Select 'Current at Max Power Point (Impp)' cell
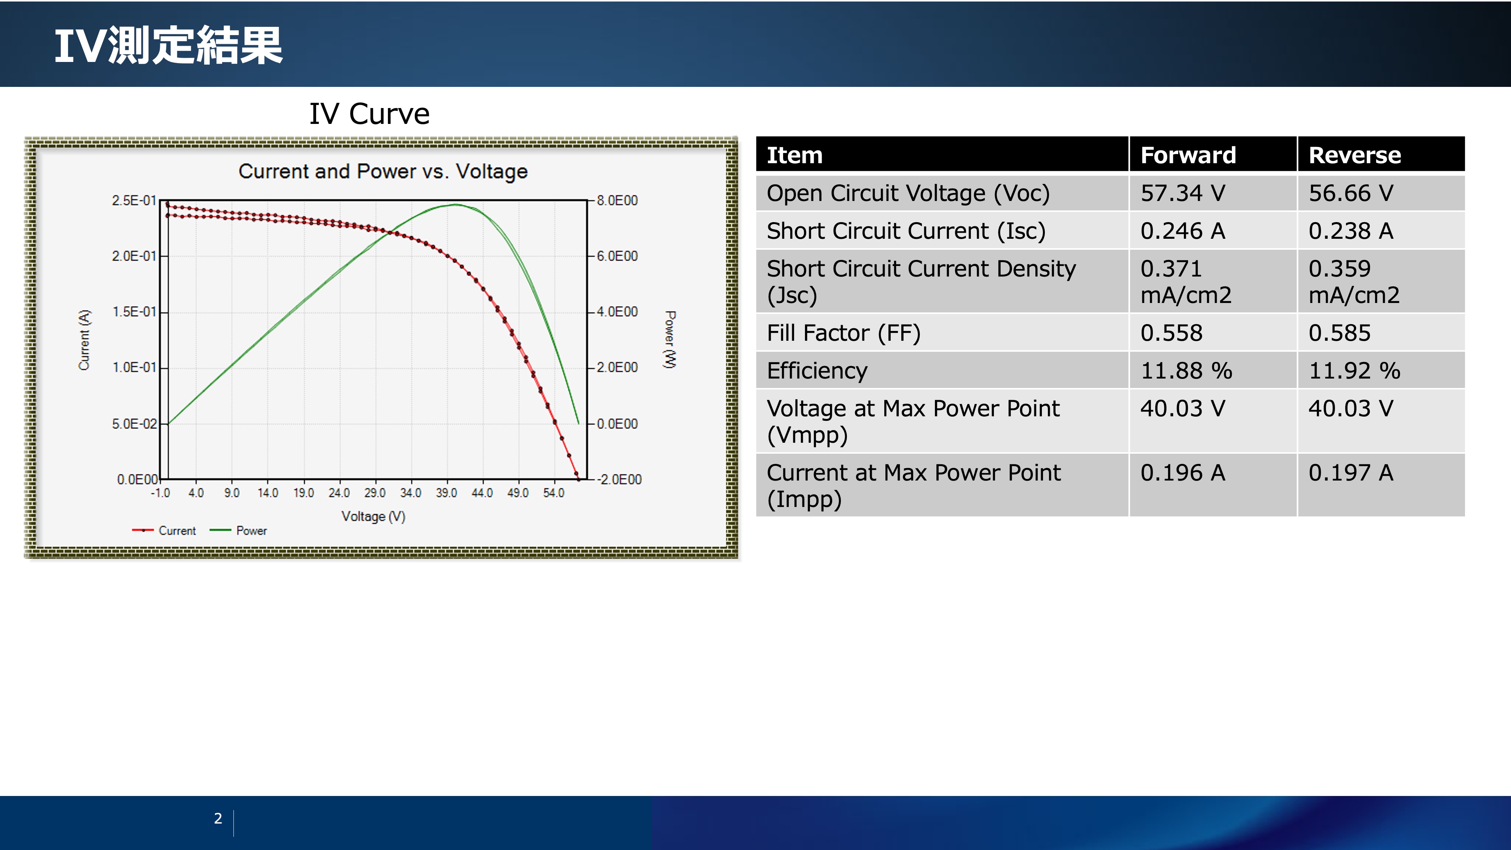 point(942,485)
